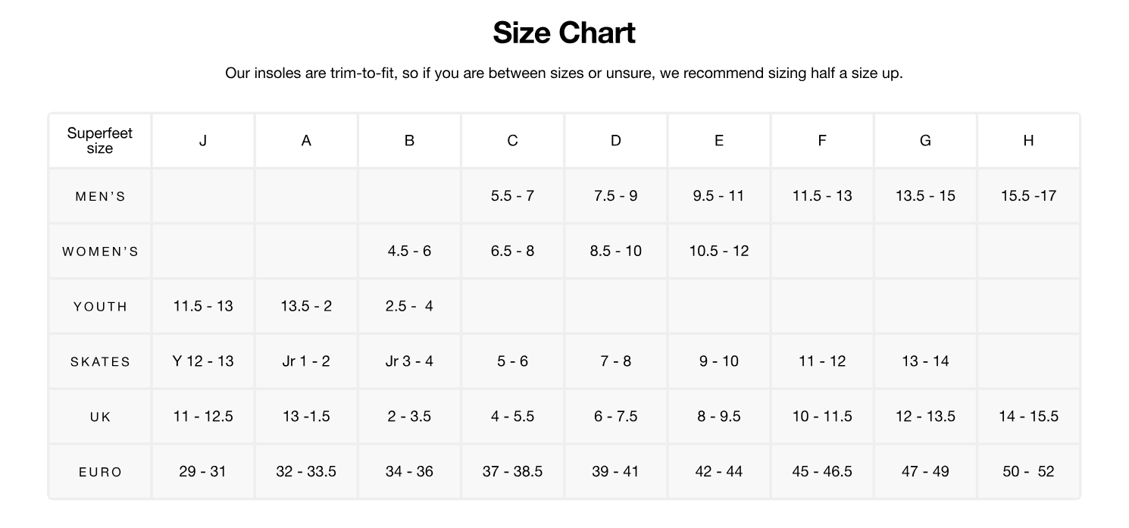This screenshot has height=528, width=1129.
Task: Click the SKATES row label
Action: [100, 362]
